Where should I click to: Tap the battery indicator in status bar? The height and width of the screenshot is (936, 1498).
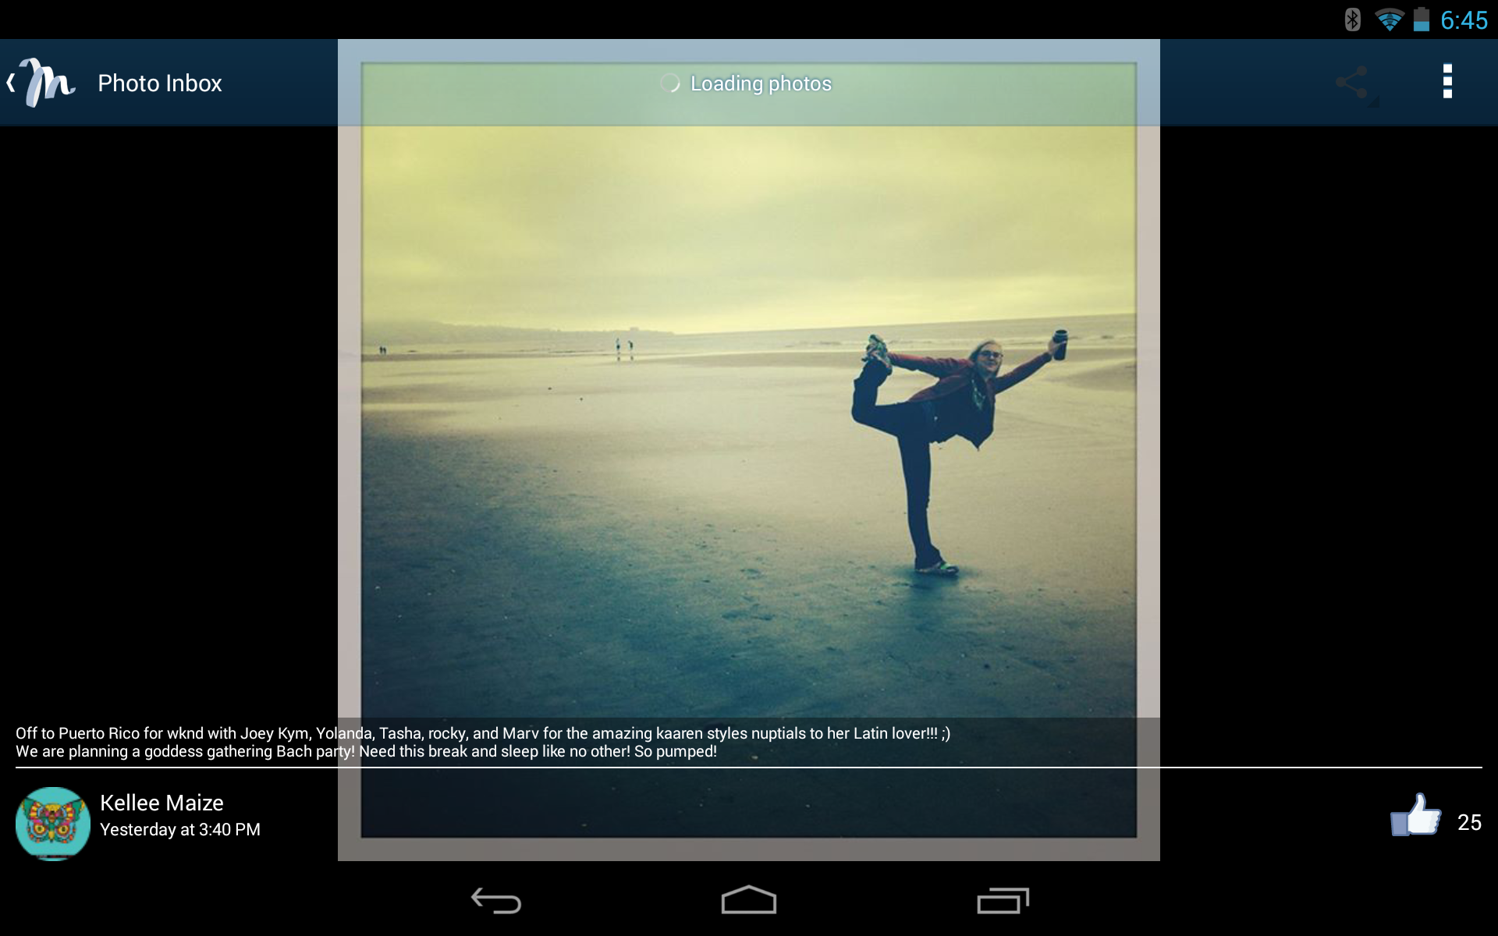(1422, 18)
